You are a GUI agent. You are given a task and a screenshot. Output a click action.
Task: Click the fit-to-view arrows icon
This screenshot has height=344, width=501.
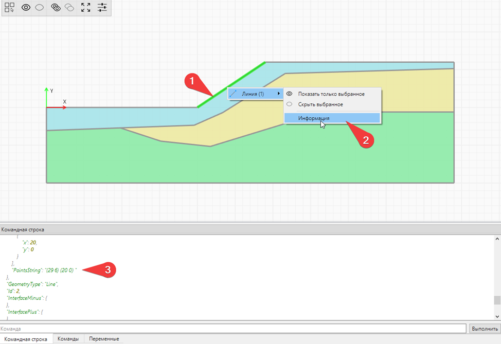pos(86,8)
